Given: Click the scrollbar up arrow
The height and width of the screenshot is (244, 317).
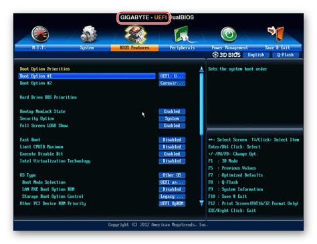Looking at the screenshot, I should pyautogui.click(x=201, y=69).
